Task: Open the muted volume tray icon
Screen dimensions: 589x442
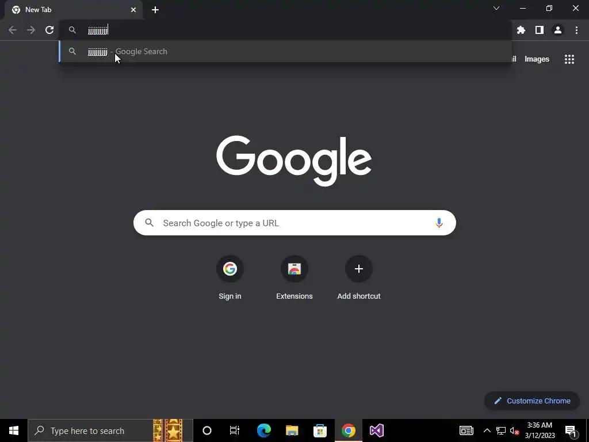Action: [515, 430]
